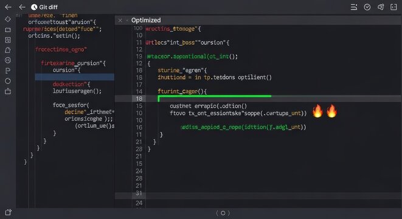The width and height of the screenshot is (402, 219).
Task: Click line number 14 in gutter
Action: click(x=139, y=91)
